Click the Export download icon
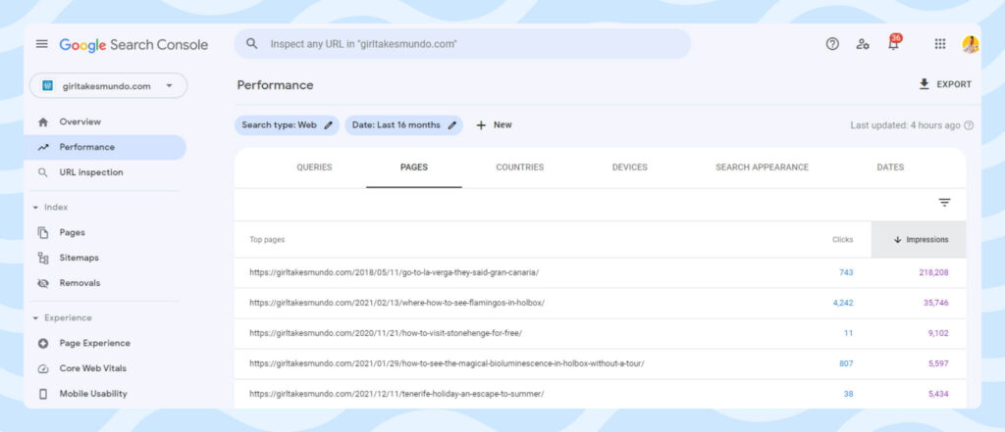This screenshot has height=432, width=1005. [924, 84]
